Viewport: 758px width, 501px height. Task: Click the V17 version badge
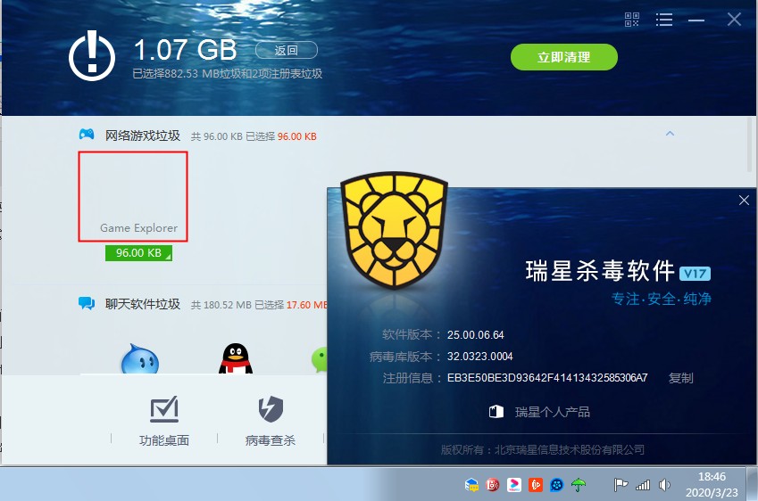[x=695, y=274]
